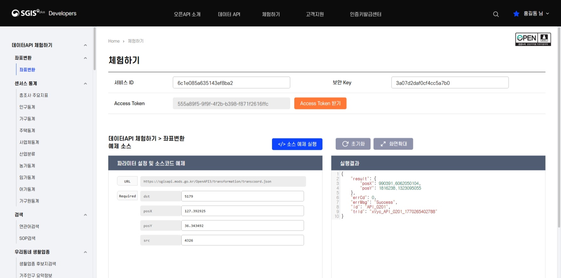Open the search magnifier icon
Screen dimensions: 561x278
pos(496,14)
